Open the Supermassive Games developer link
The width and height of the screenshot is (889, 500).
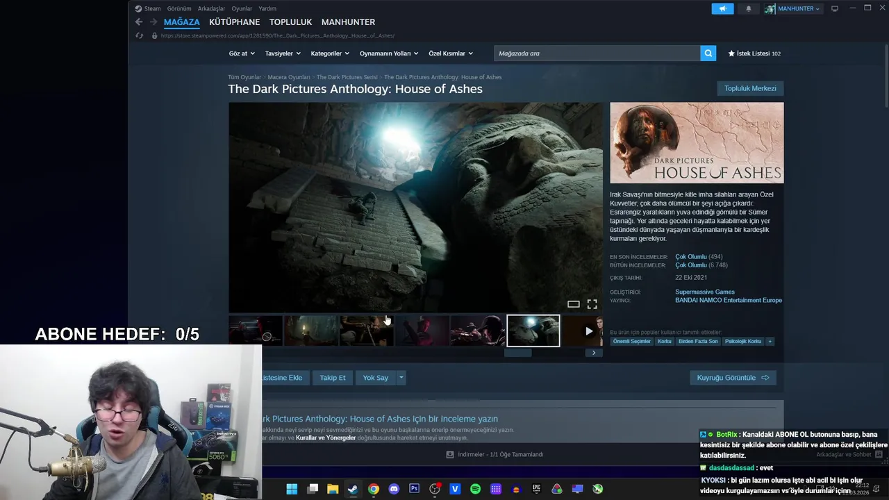point(704,292)
